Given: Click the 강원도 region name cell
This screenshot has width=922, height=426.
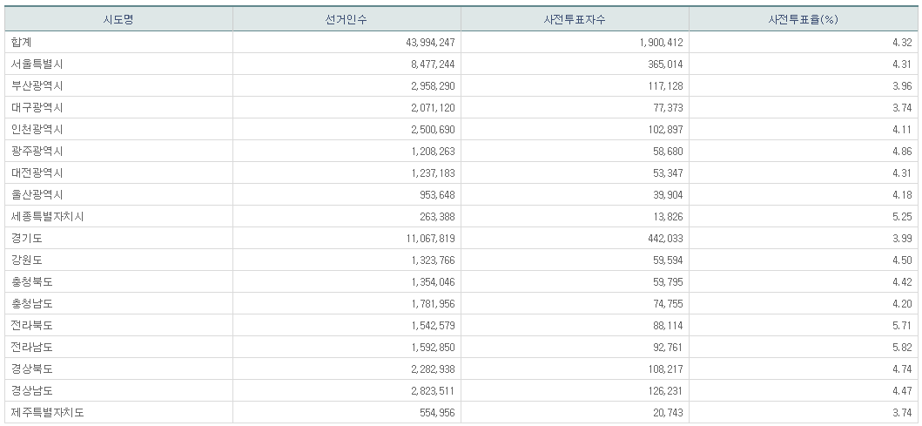Looking at the screenshot, I should 27,260.
